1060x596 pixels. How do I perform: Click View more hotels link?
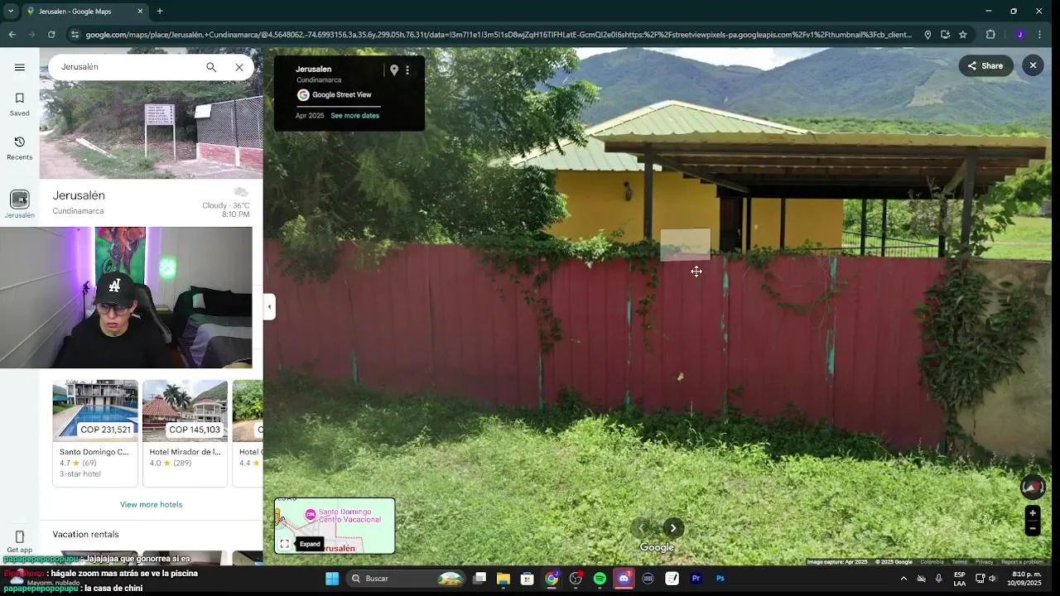tap(151, 504)
